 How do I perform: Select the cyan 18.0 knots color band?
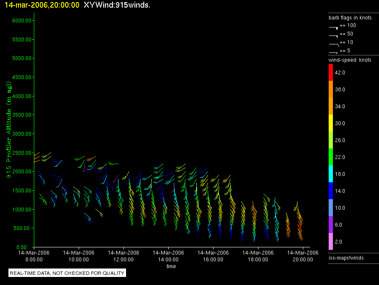click(x=331, y=174)
